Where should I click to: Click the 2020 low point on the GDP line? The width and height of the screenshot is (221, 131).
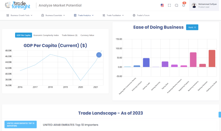tap(80, 81)
